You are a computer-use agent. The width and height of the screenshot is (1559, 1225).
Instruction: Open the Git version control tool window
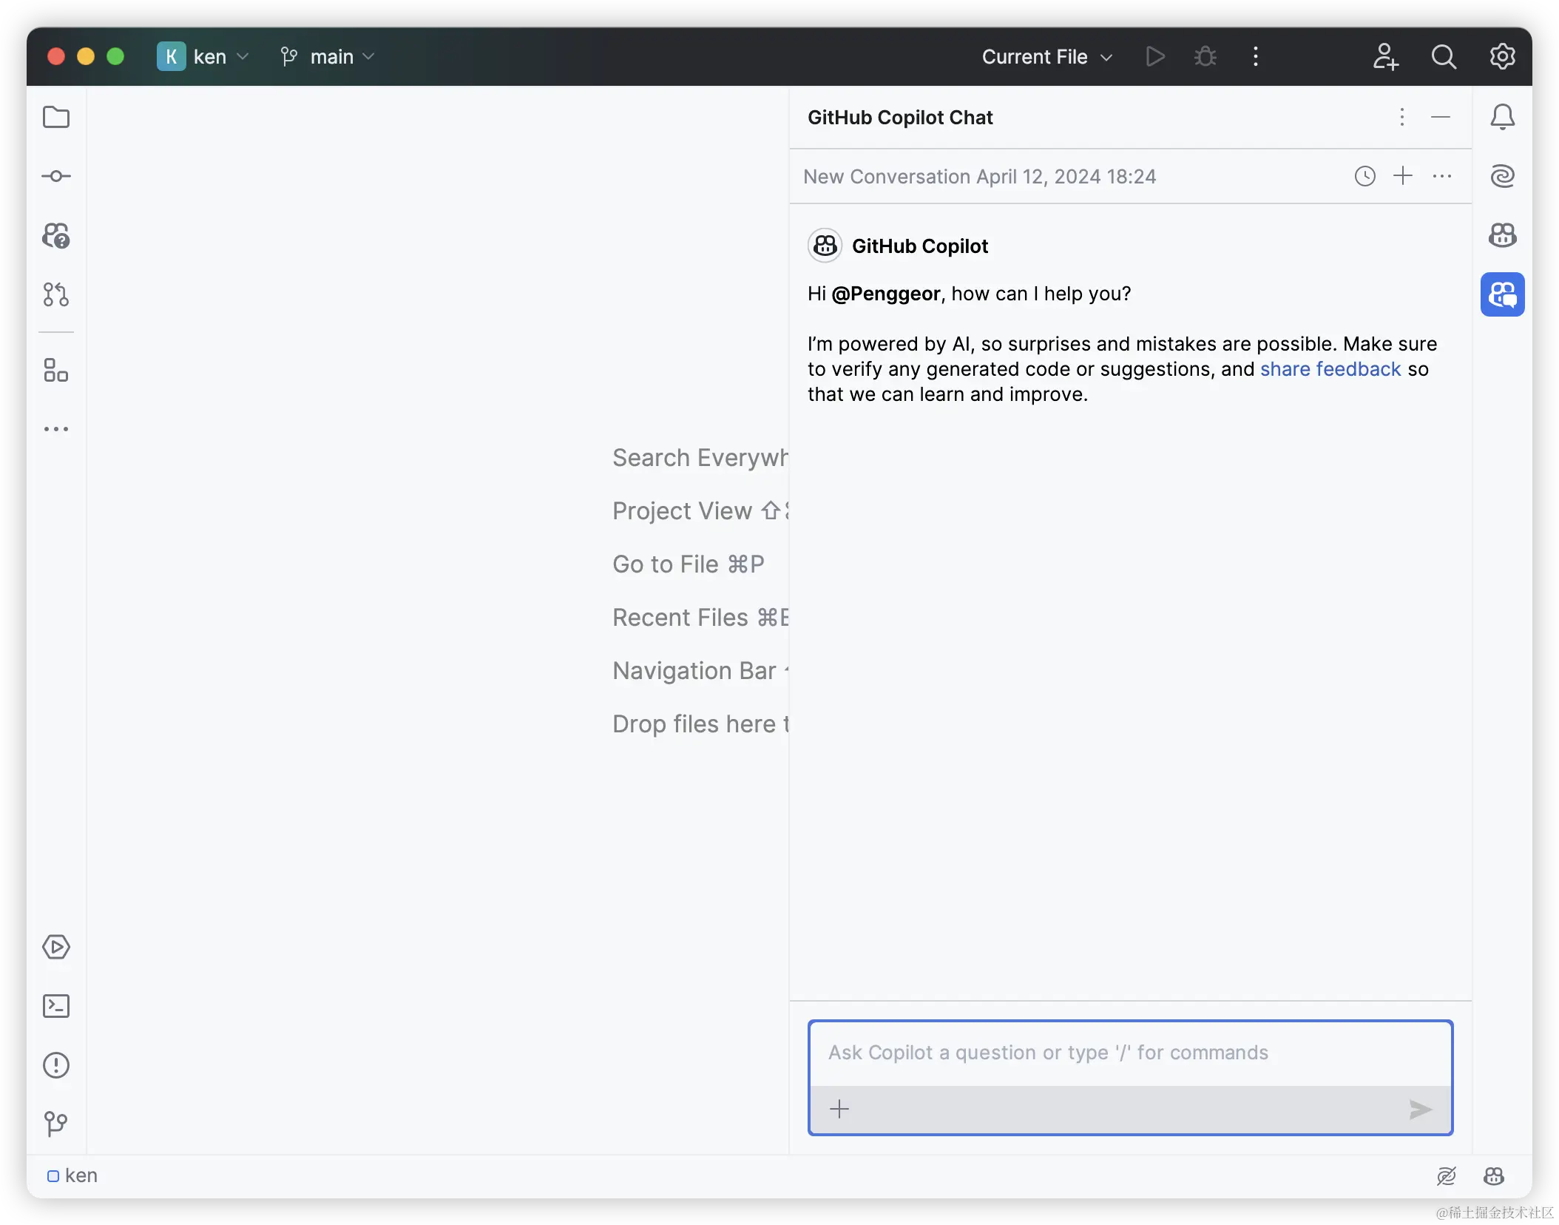coord(56,1124)
